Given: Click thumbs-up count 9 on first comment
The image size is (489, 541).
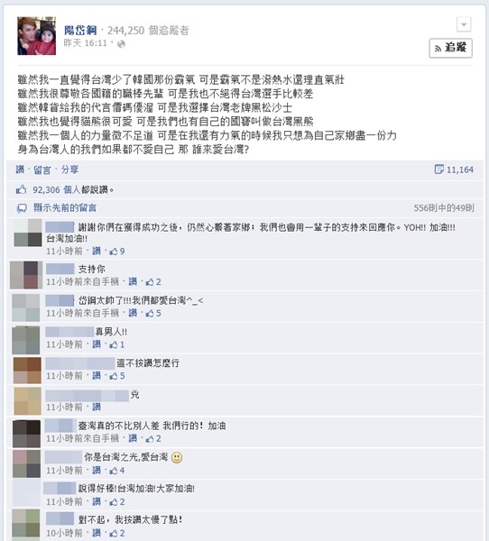Looking at the screenshot, I should point(117,252).
